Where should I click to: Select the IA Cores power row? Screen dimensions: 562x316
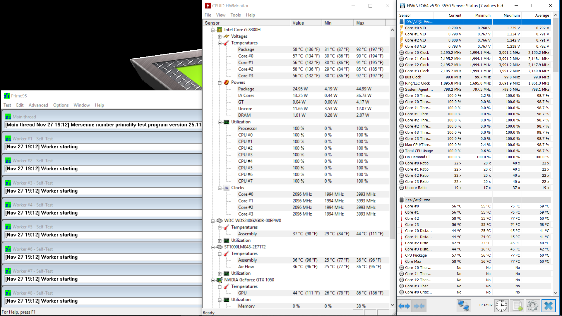pyautogui.click(x=313, y=95)
